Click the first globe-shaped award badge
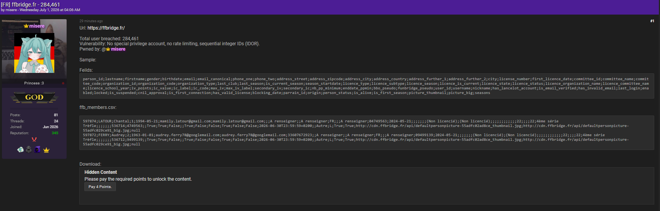This screenshot has height=211, width=660. (20, 150)
